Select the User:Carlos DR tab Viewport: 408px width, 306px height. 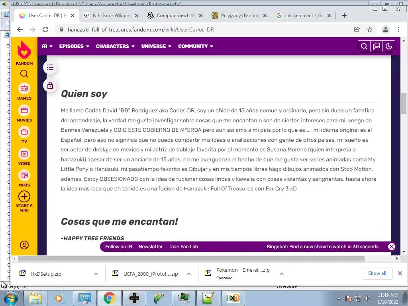46,16
